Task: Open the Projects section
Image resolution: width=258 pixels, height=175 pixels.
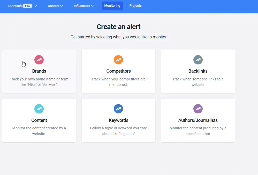Action: (135, 6)
